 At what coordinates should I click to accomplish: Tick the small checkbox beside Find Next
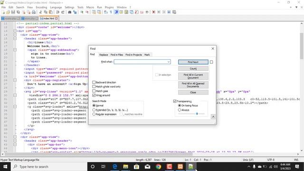(x=211, y=62)
